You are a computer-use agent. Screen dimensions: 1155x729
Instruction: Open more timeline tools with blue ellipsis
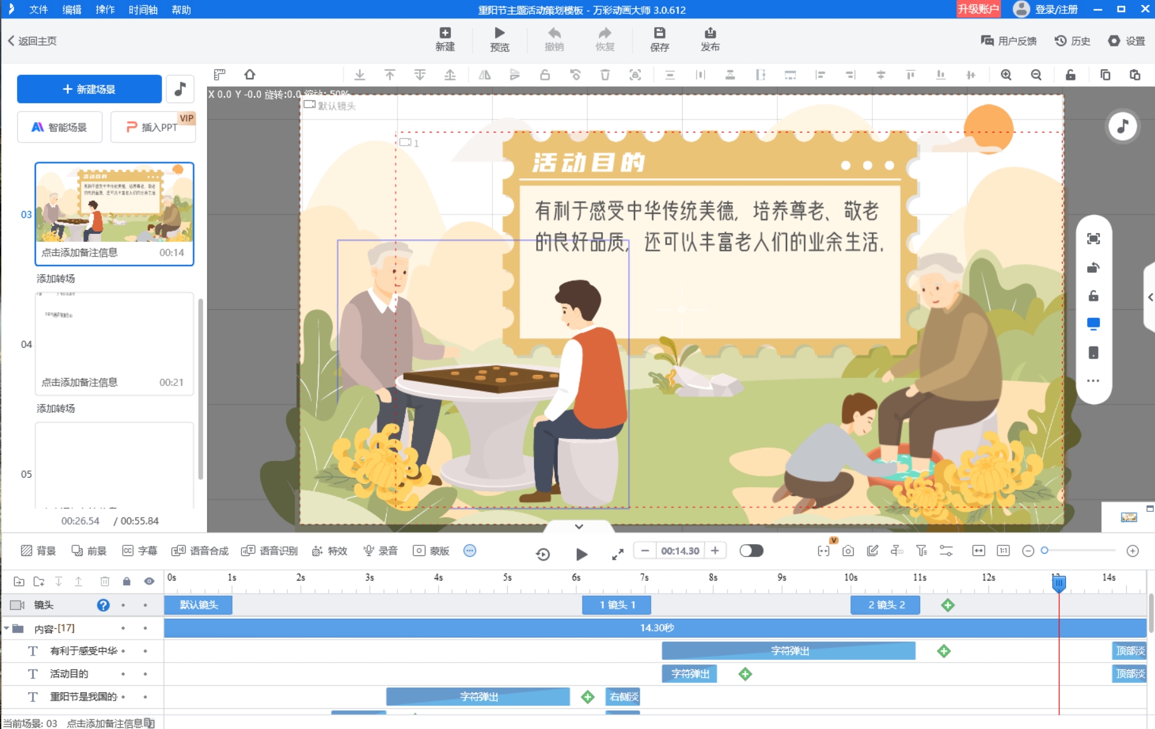pos(470,550)
